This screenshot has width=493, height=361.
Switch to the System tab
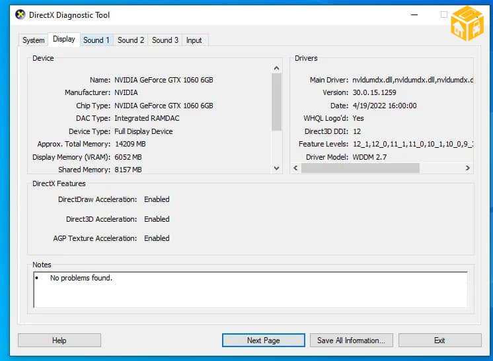click(33, 40)
